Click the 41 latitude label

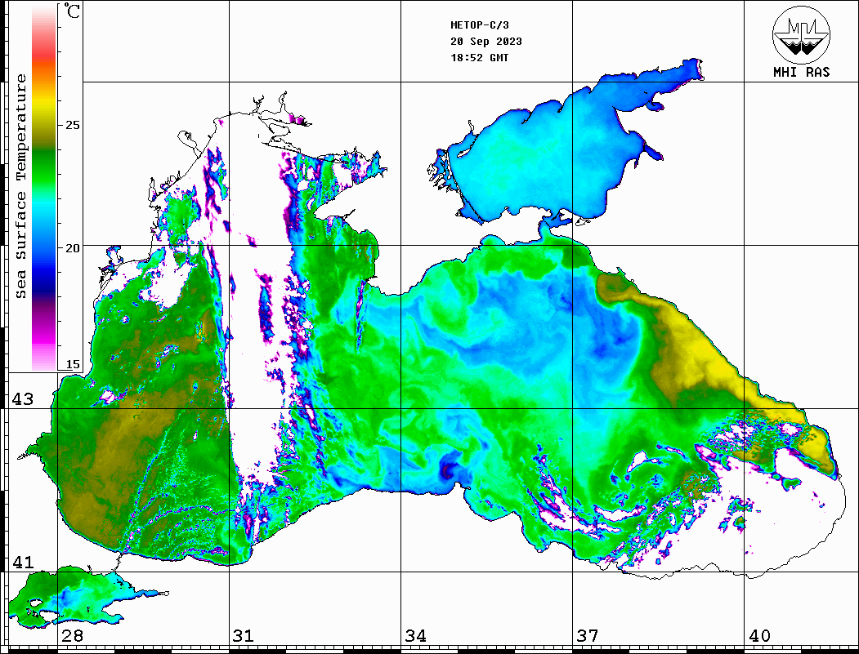21,563
